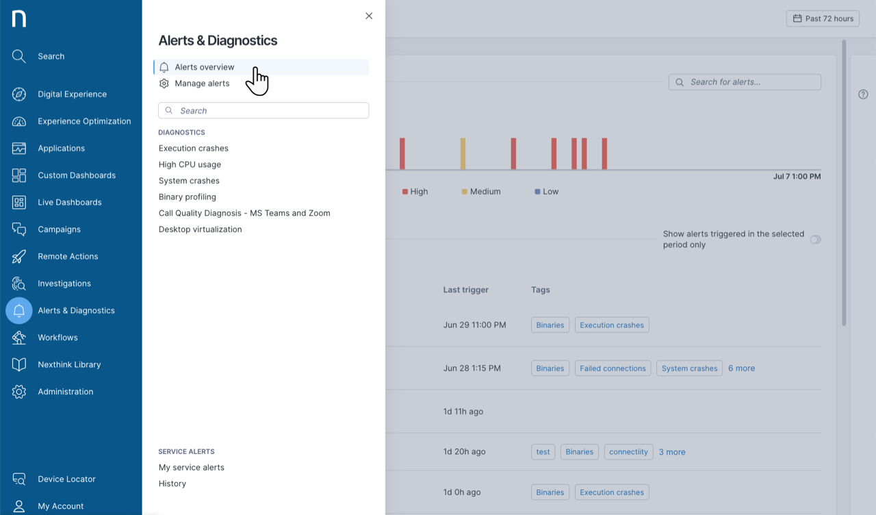This screenshot has height=515, width=876.
Task: Click the Medium severity yellow legend swatch
Action: point(465,192)
